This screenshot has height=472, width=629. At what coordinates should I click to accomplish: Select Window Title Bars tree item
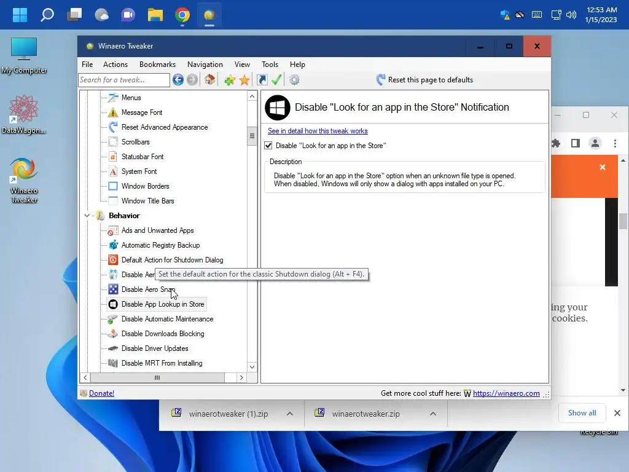pyautogui.click(x=147, y=201)
